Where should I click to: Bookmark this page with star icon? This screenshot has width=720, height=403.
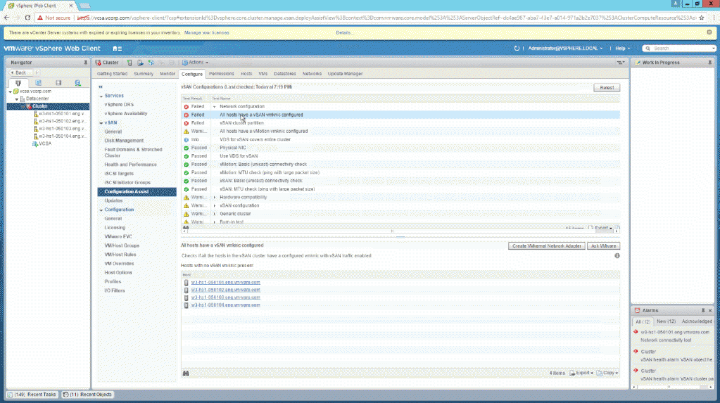tap(701, 18)
